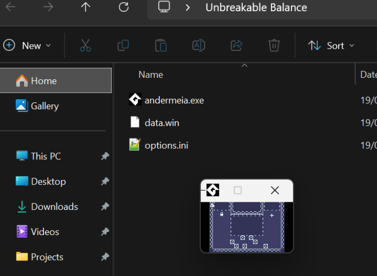
Task: Expand the Sort options menu
Action: 331,46
